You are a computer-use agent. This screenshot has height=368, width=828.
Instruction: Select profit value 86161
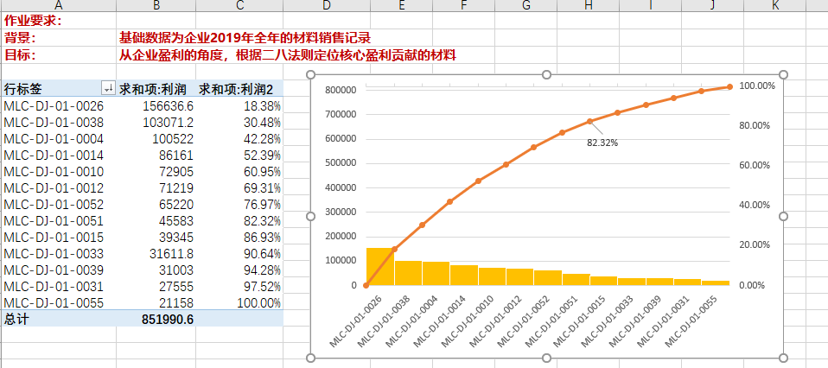pyautogui.click(x=175, y=155)
